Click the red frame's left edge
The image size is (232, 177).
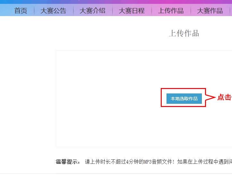tap(161, 98)
